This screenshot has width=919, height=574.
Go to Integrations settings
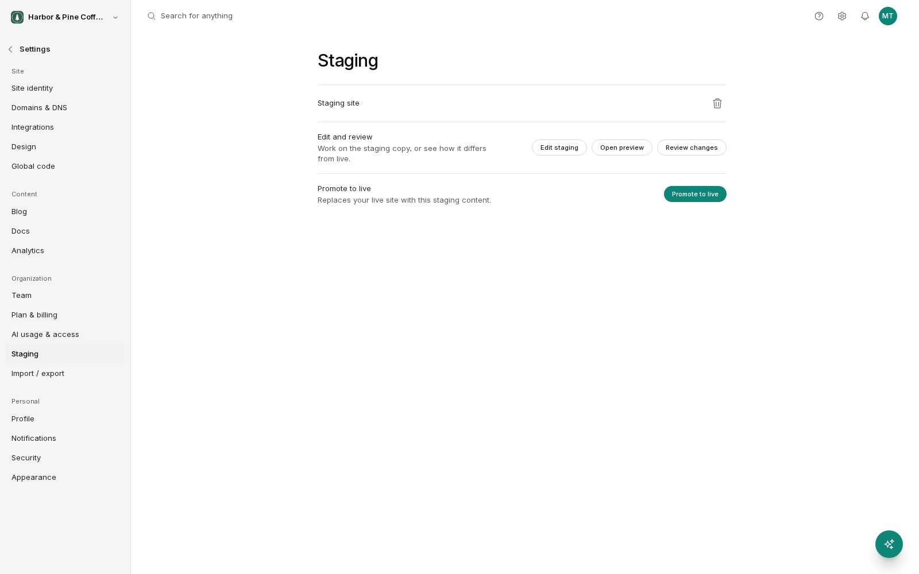pos(65,127)
